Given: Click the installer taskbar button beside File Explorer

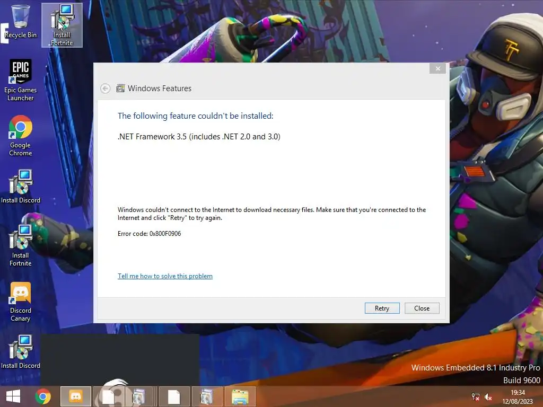Looking at the screenshot, I should coord(207,396).
